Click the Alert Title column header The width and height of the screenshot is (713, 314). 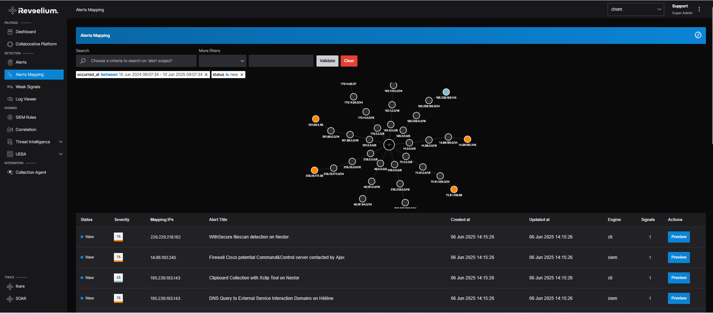tap(218, 220)
